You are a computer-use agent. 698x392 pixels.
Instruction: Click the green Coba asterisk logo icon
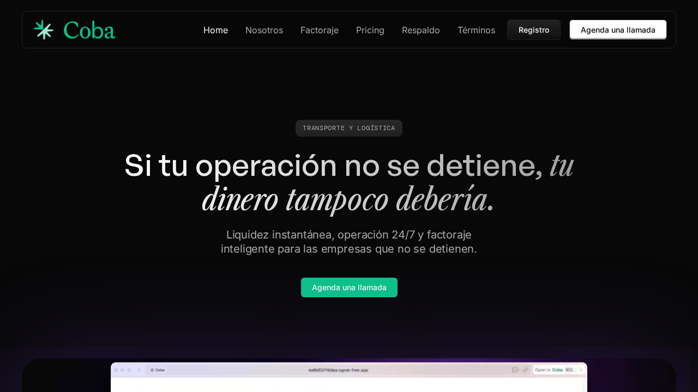coord(44,29)
